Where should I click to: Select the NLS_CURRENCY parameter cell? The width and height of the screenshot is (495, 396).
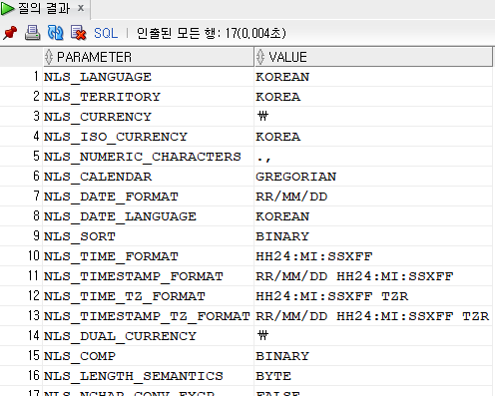pyautogui.click(x=149, y=117)
